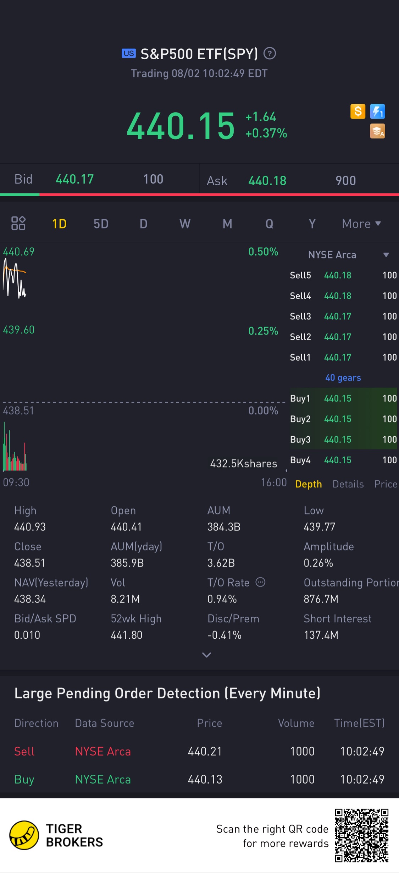Select the Depth tab

click(x=308, y=484)
